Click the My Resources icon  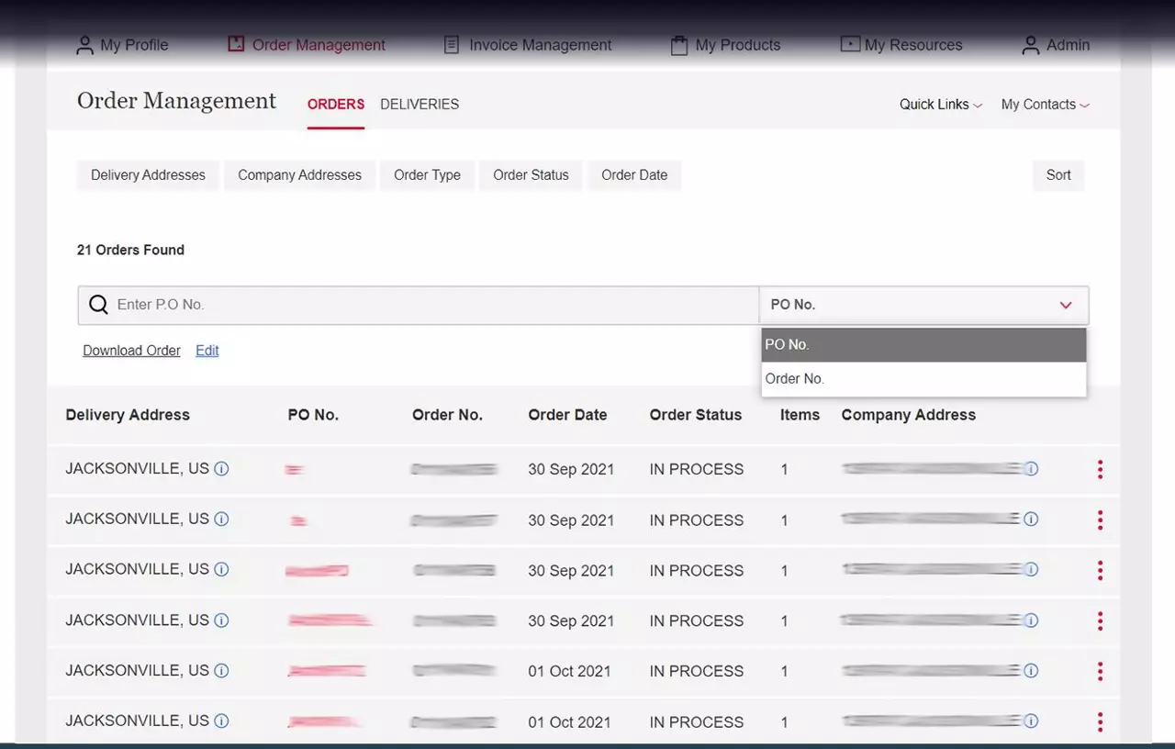click(850, 45)
